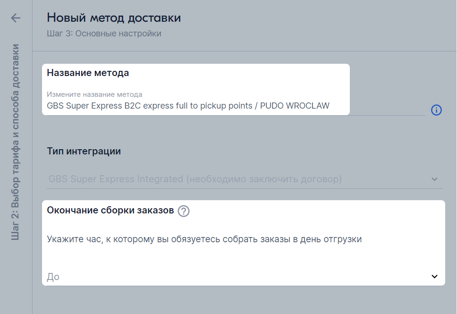Go back using the left arrow icon
This screenshot has height=314, width=457.
[x=16, y=18]
